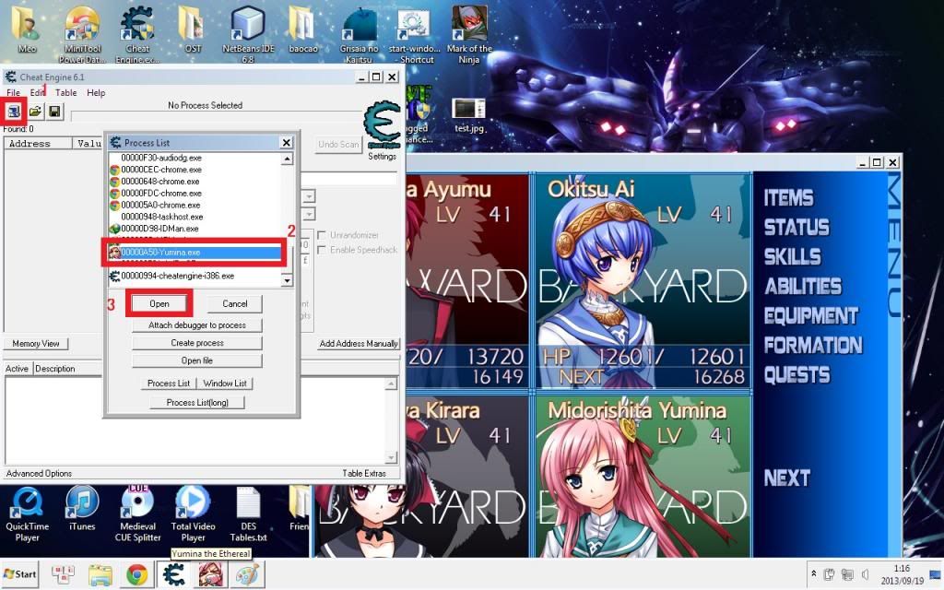The width and height of the screenshot is (944, 590).
Task: Click the Chrome icon in the taskbar
Action: [x=137, y=575]
